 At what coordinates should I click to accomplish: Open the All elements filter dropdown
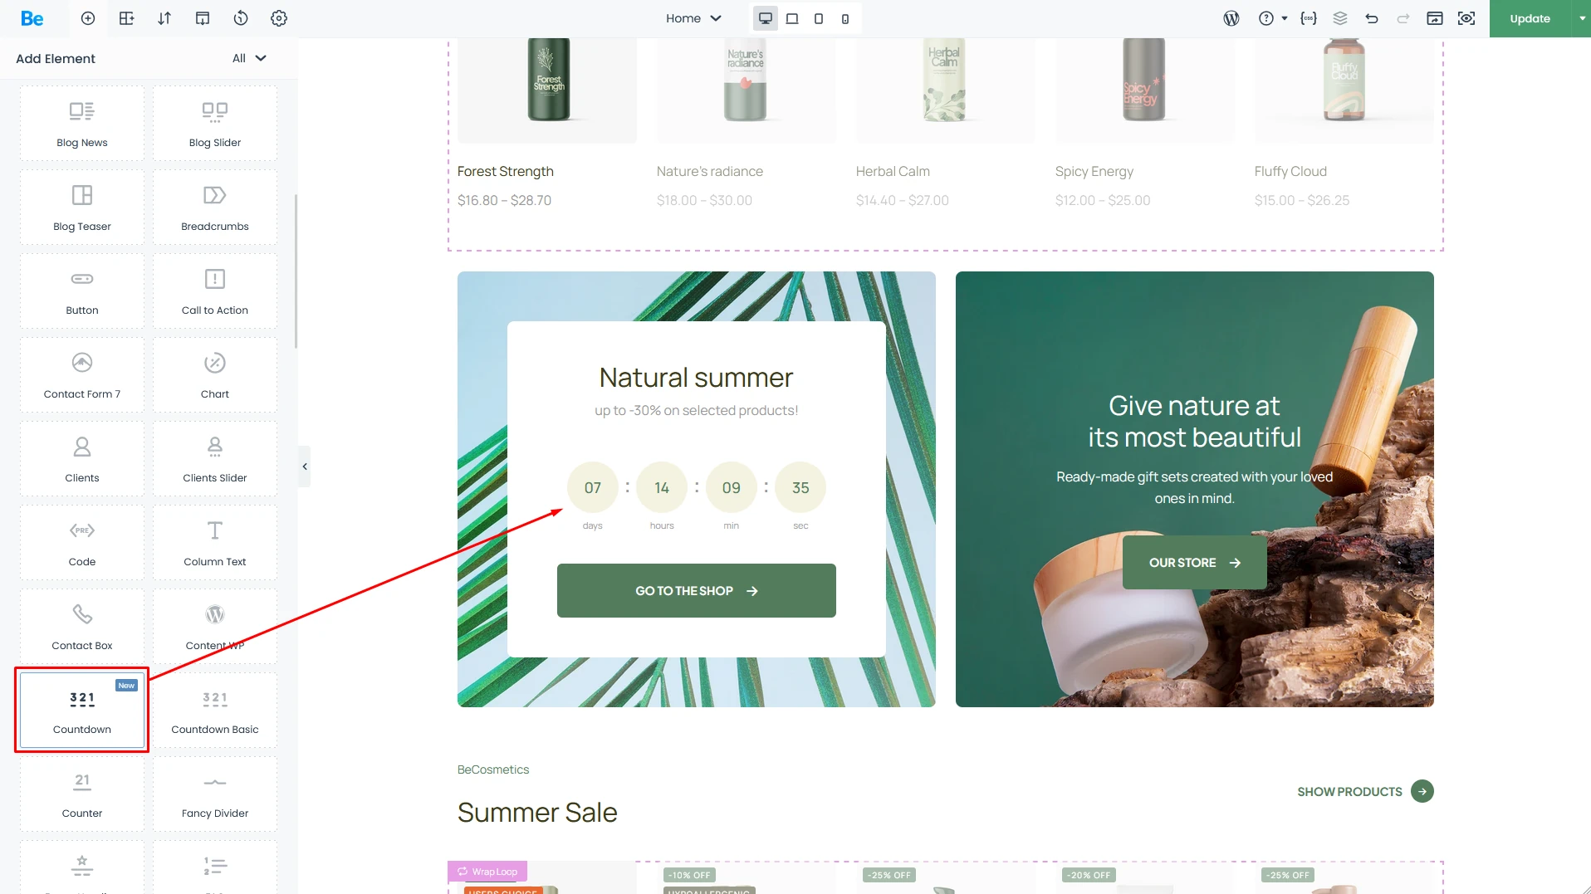pyautogui.click(x=249, y=58)
